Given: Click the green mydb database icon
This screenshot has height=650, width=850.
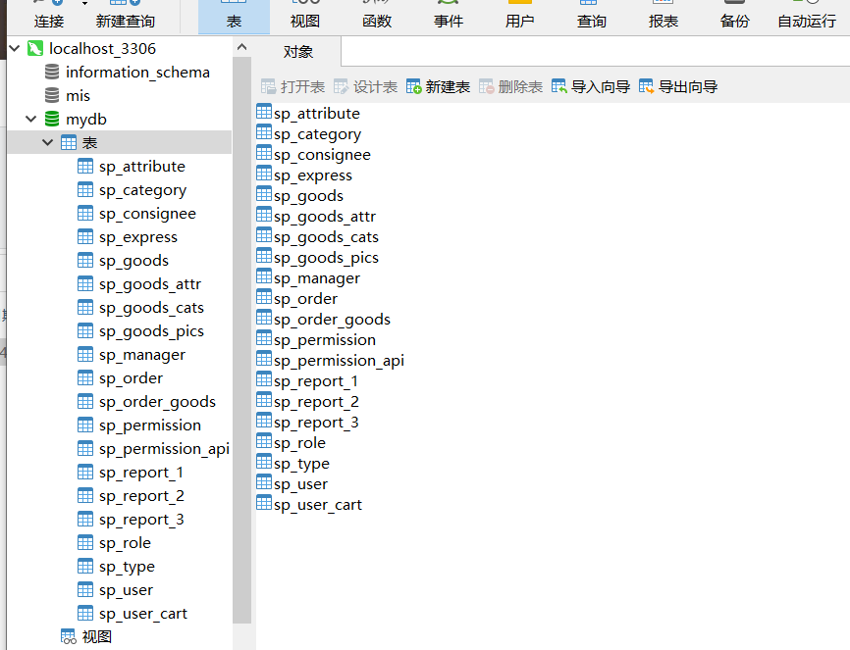Looking at the screenshot, I should tap(52, 120).
